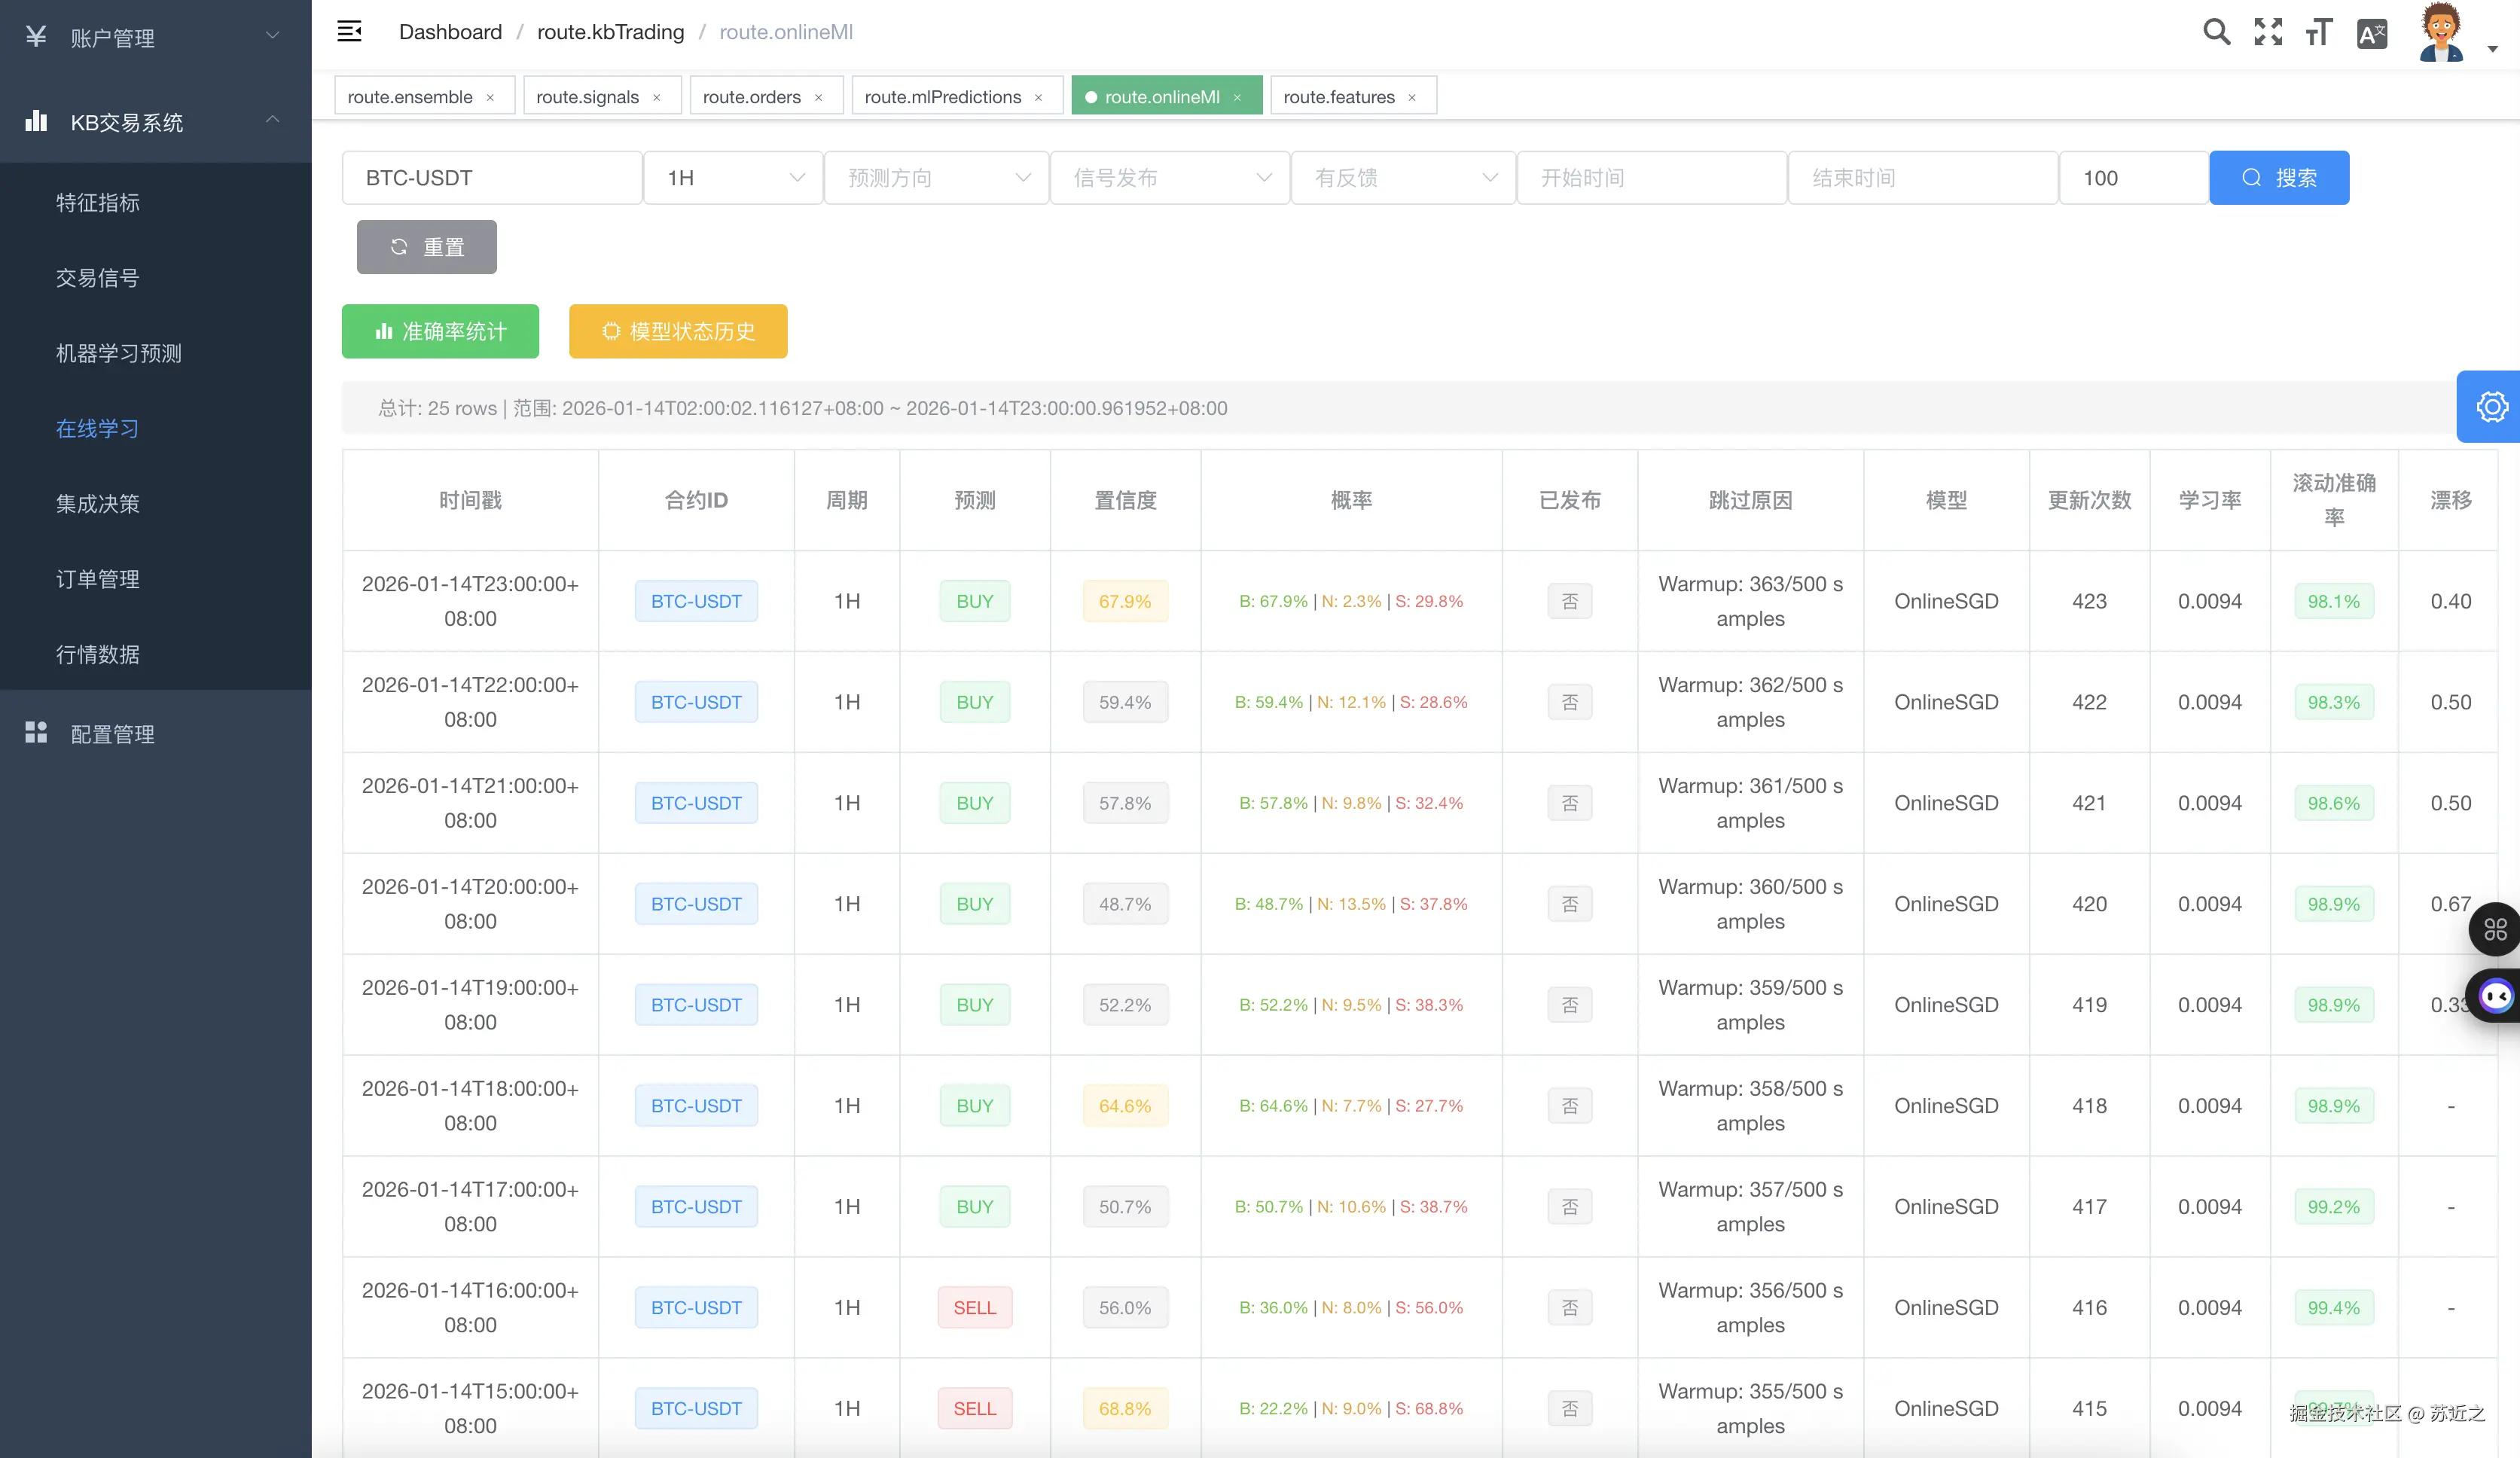Click the floating grid apps icon

pos(2495,929)
